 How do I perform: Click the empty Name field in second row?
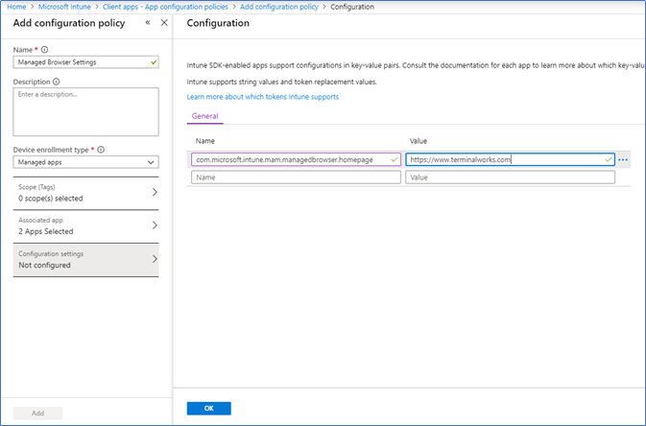(x=296, y=177)
